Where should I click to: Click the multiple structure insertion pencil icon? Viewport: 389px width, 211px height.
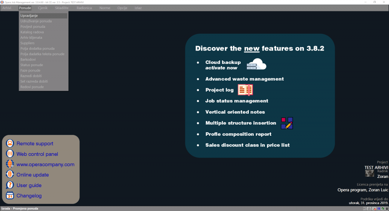pyautogui.click(x=287, y=123)
